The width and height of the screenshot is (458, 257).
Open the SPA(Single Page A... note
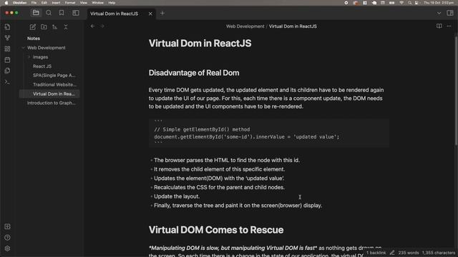point(54,76)
